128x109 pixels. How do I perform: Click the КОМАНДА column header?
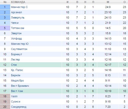click(x=18, y=2)
